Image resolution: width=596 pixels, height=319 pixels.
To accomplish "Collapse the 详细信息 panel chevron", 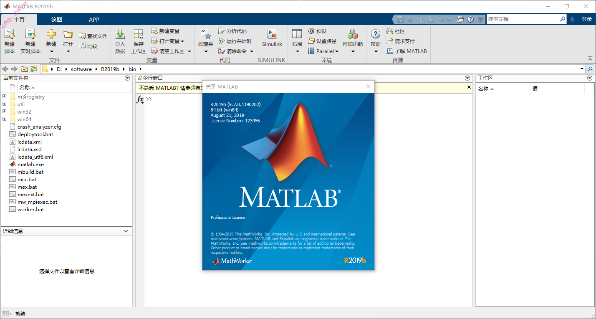I will tap(126, 231).
